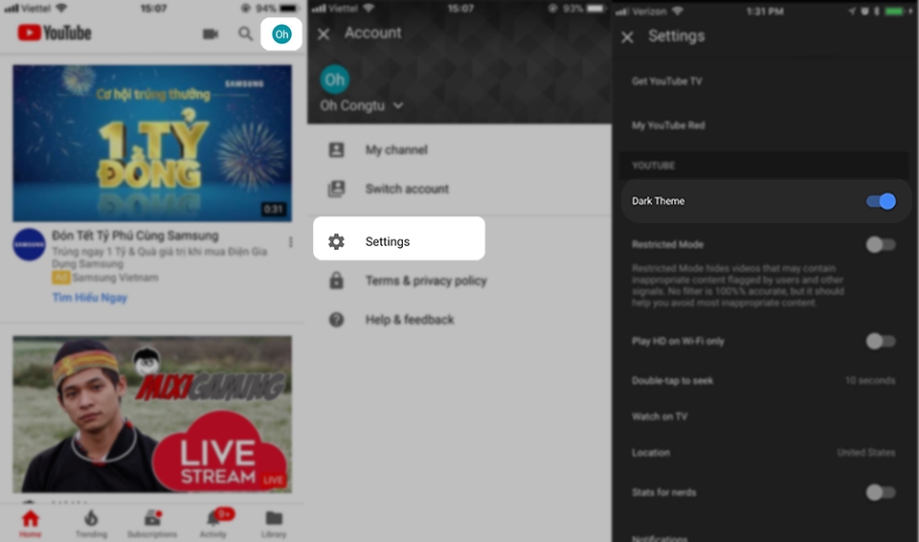Tap the Oh profile avatar in YouTube header
Screen dimensions: 919x542
[281, 34]
